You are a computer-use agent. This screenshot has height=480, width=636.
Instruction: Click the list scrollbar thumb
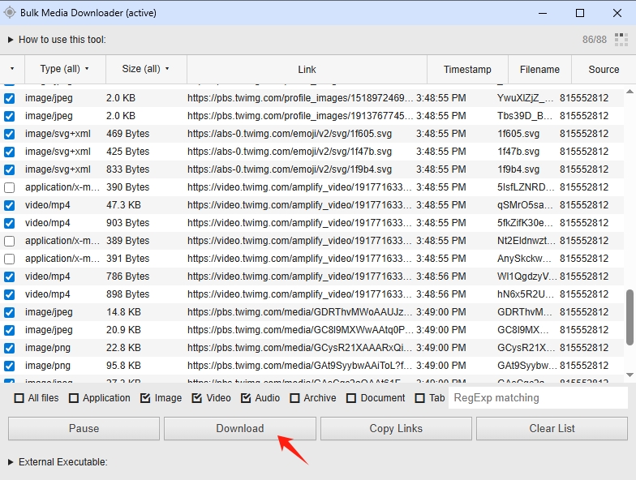(630, 318)
